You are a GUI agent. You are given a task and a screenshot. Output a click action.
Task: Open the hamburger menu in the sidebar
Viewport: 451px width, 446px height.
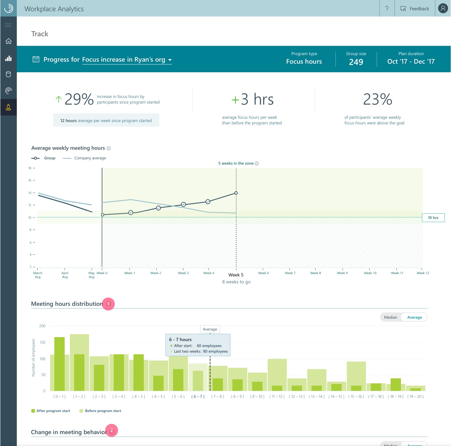click(8, 25)
